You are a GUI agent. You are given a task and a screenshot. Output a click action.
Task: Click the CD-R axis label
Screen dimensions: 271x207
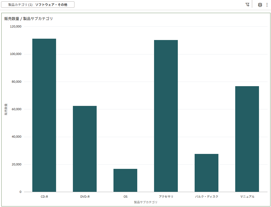point(44,197)
